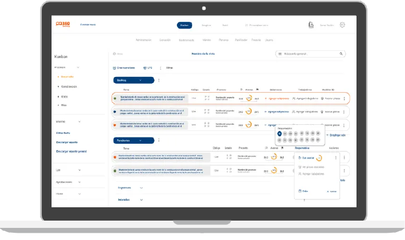
Task: Open the three-dot menu of first highlighted task row
Action: [344, 99]
